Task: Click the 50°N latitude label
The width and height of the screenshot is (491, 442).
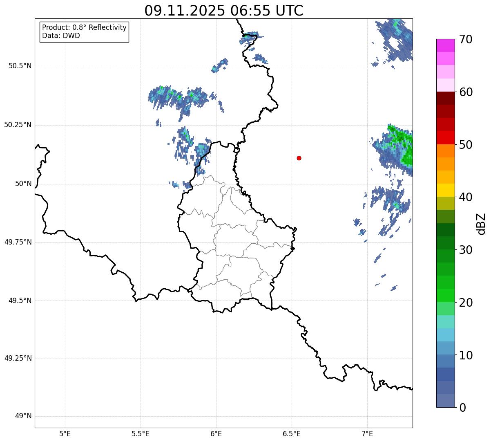Action: pyautogui.click(x=24, y=184)
